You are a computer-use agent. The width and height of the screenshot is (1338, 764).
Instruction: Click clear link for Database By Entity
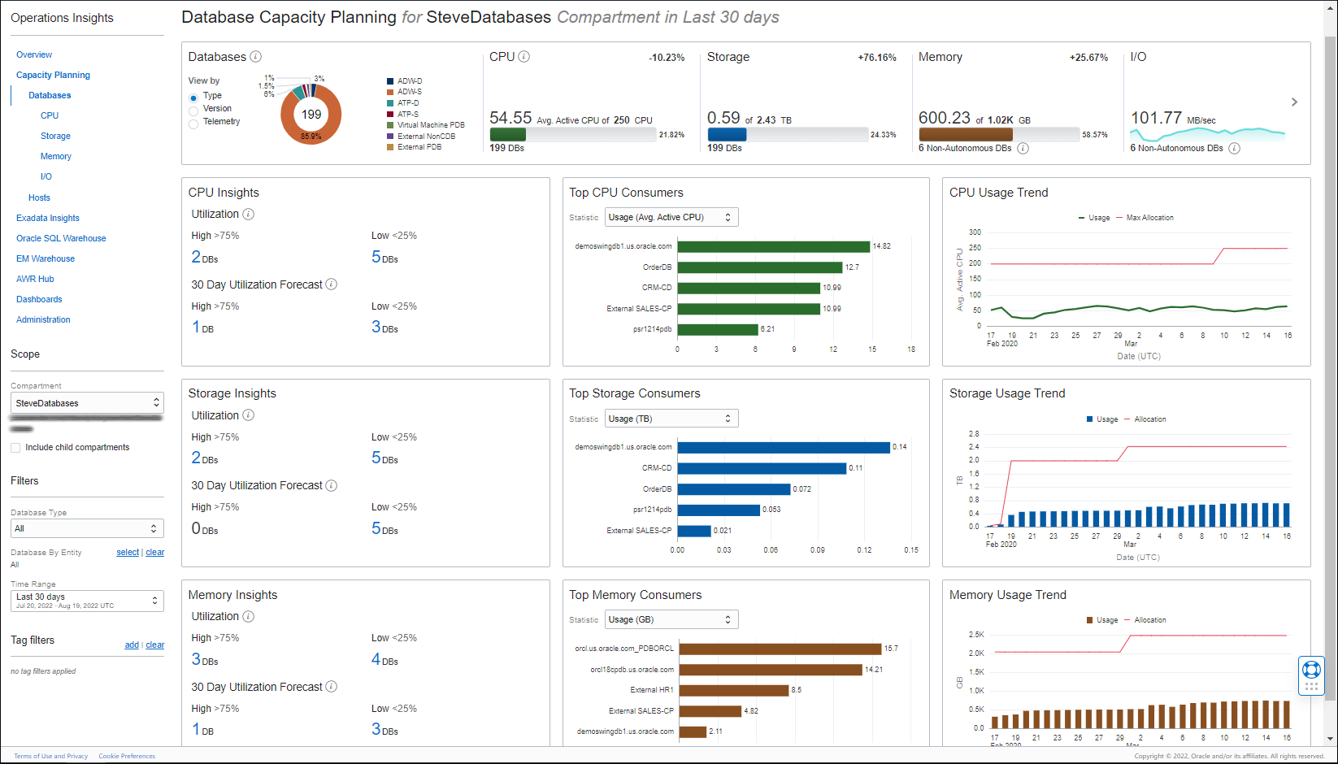(155, 553)
